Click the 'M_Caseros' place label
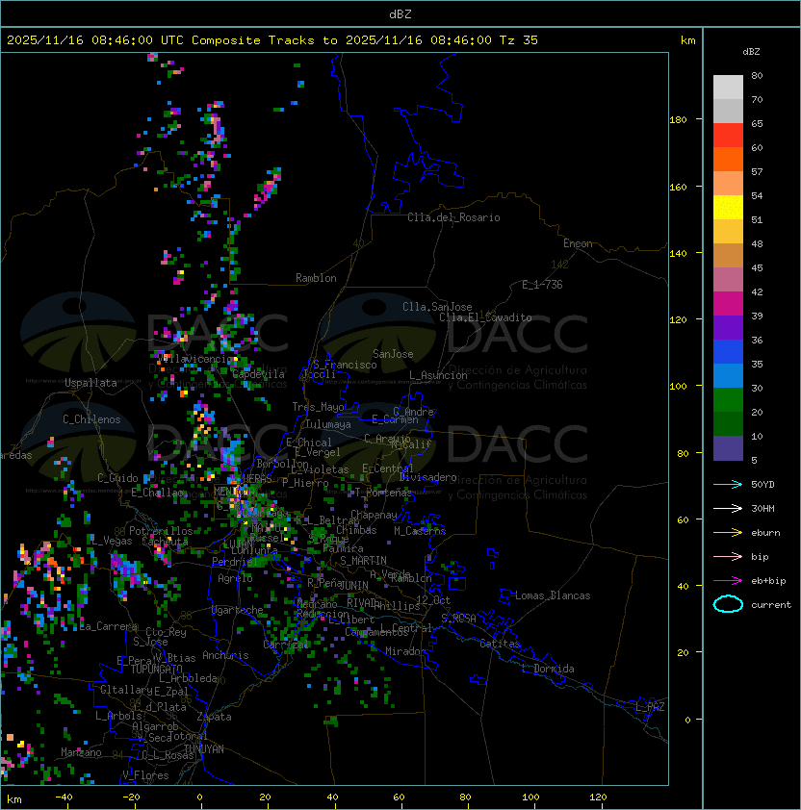This screenshot has height=810, width=801. tap(420, 531)
